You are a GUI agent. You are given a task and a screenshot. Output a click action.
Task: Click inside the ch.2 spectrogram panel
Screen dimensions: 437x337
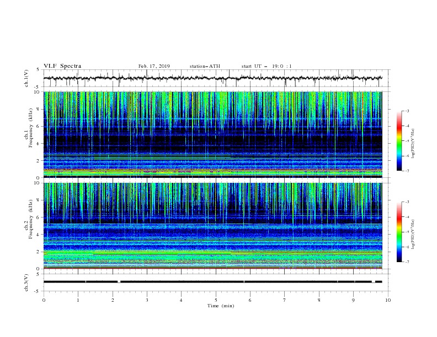point(213,226)
